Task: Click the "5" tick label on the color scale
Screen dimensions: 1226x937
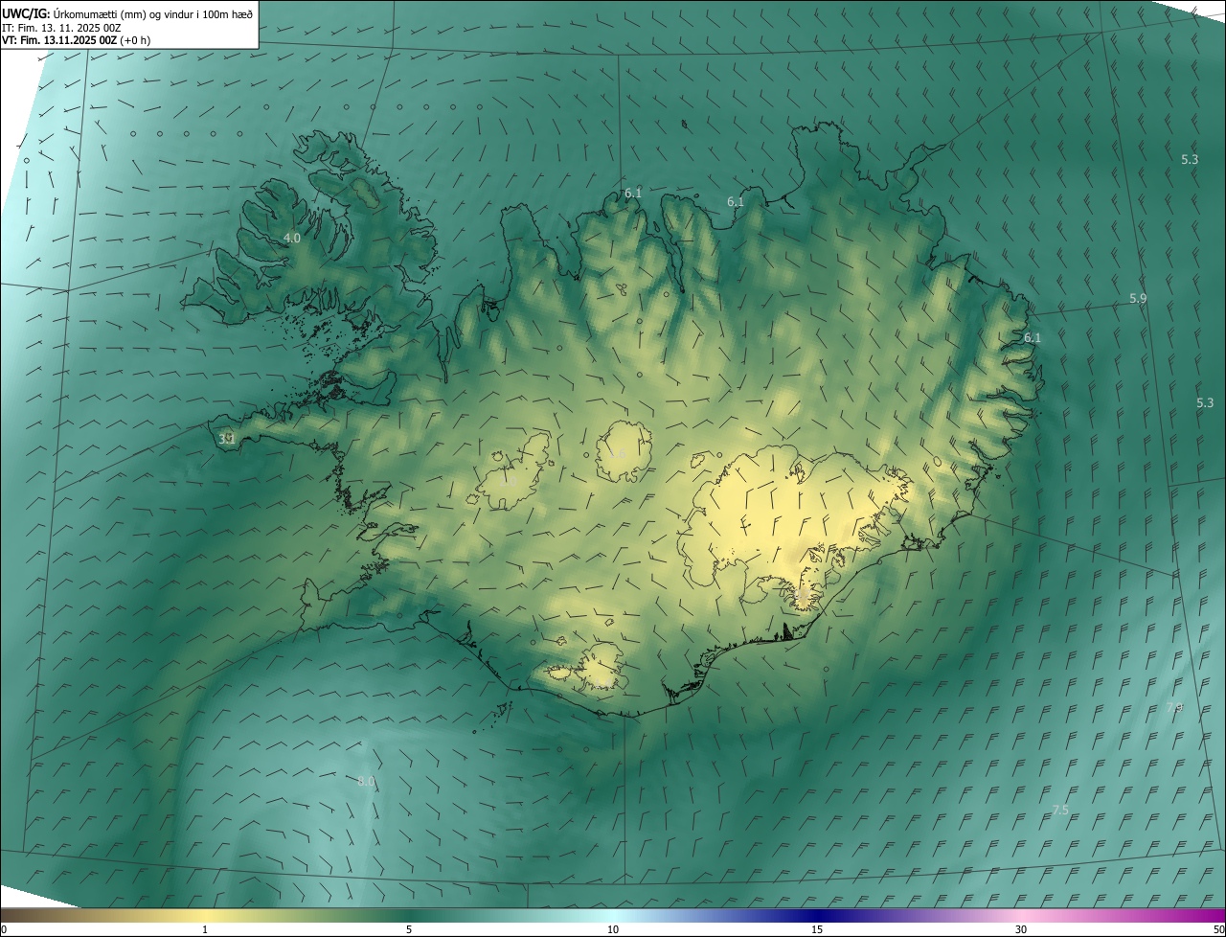Action: coord(409,929)
